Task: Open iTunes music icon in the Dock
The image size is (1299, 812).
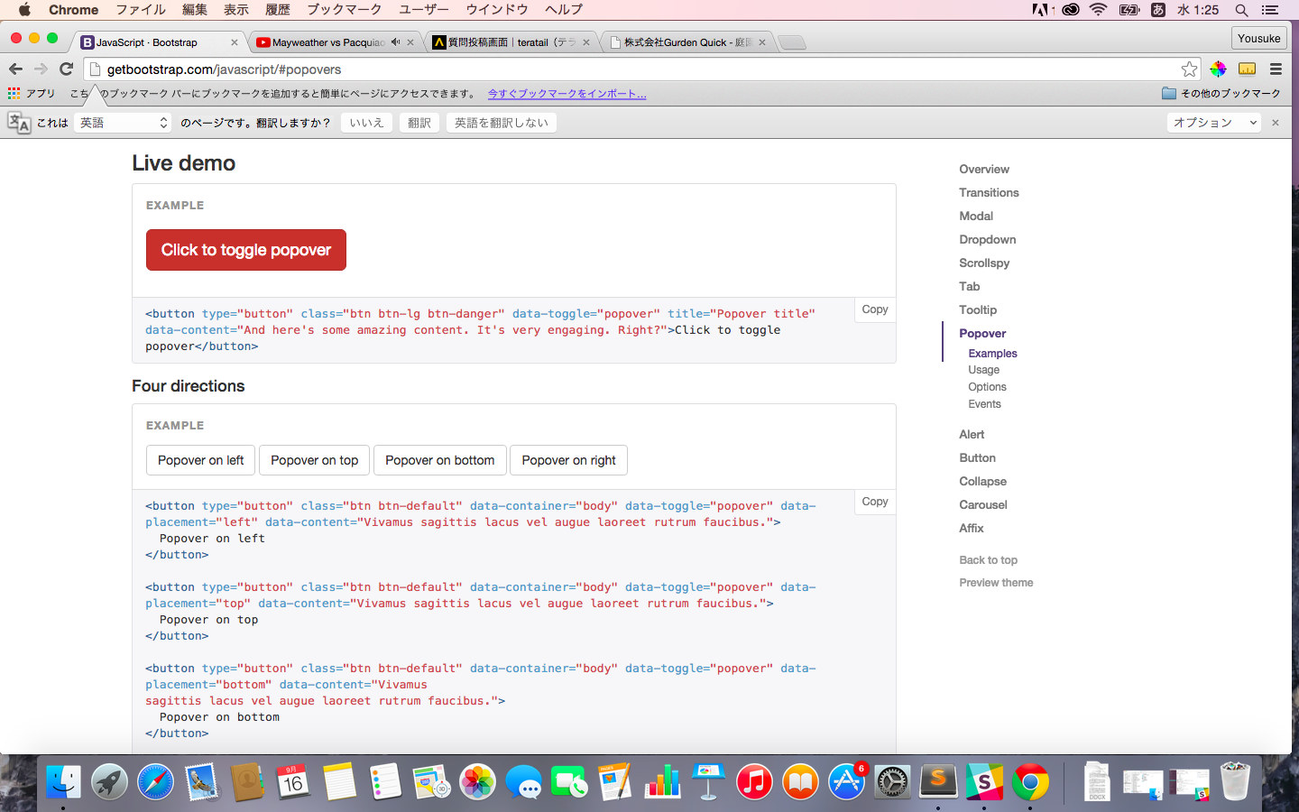Action: (754, 782)
